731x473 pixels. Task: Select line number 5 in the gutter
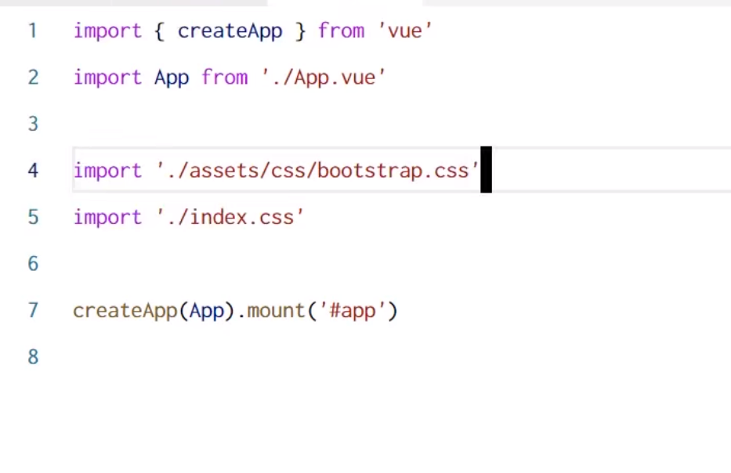[x=33, y=217]
